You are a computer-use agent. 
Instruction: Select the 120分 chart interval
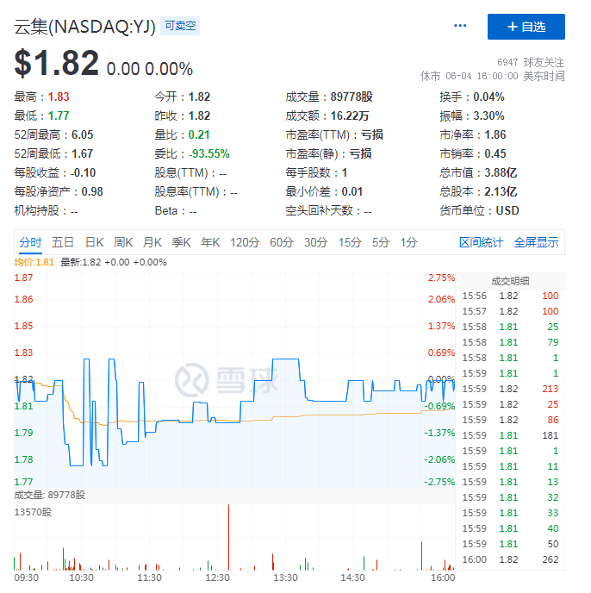point(245,242)
